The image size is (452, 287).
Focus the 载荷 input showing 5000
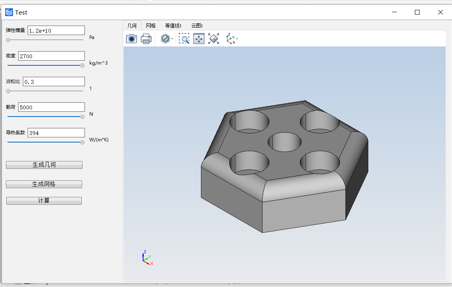(x=51, y=107)
